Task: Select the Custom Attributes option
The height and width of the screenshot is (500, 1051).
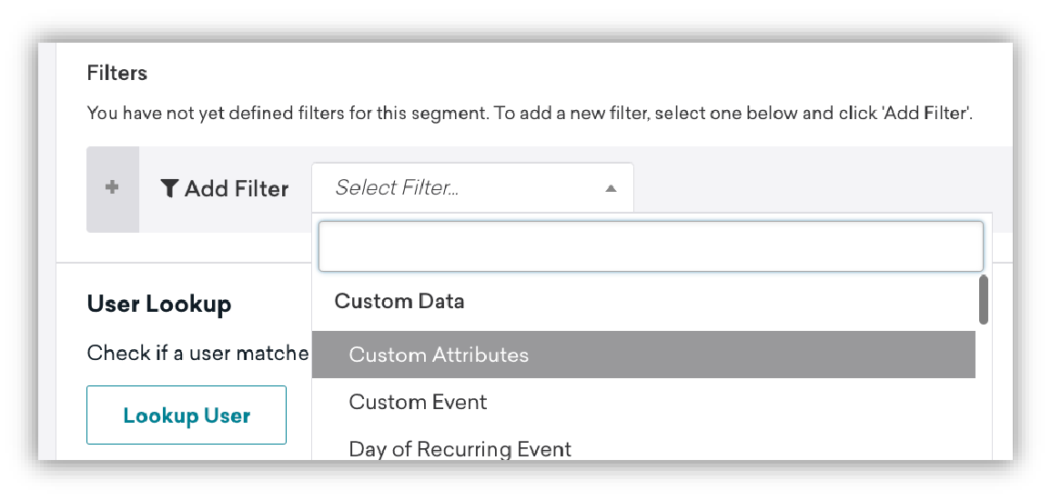Action: coord(643,354)
